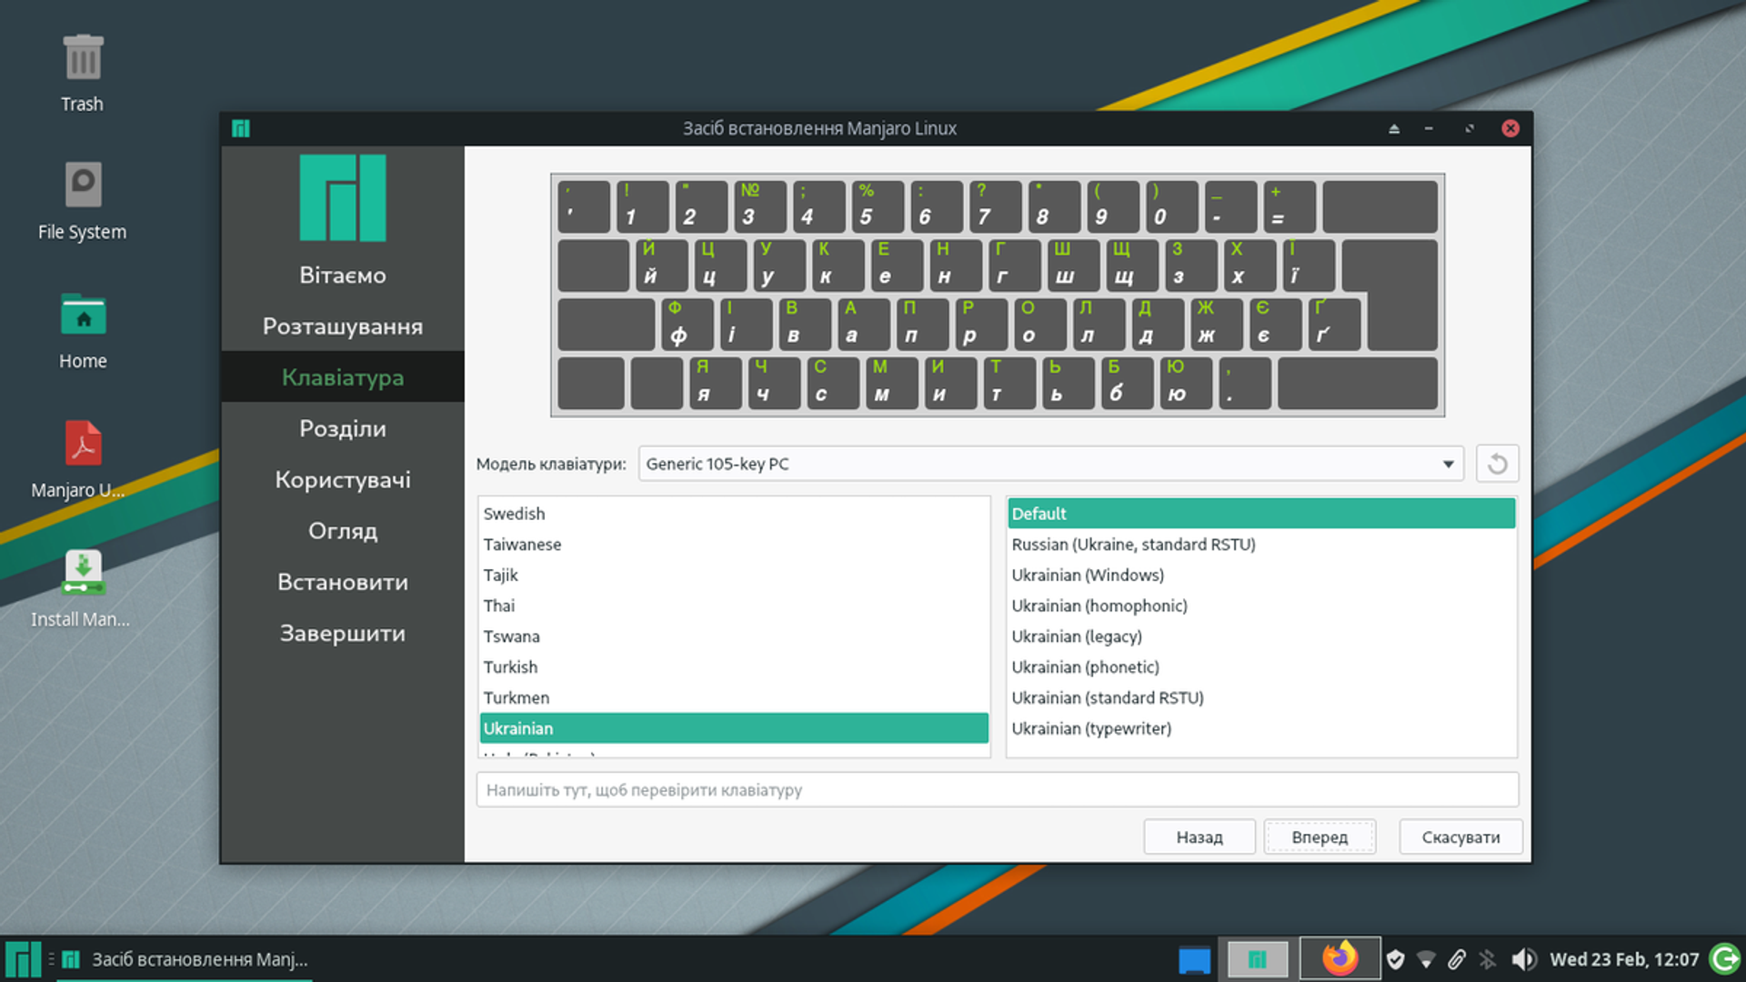The image size is (1746, 982).
Task: Click the keyboard layout preview image
Action: coord(998,296)
